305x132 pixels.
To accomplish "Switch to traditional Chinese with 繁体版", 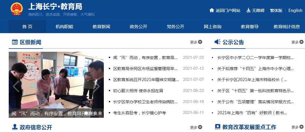I will coord(276,10).
